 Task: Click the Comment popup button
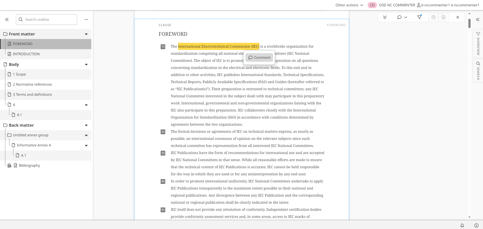259,58
